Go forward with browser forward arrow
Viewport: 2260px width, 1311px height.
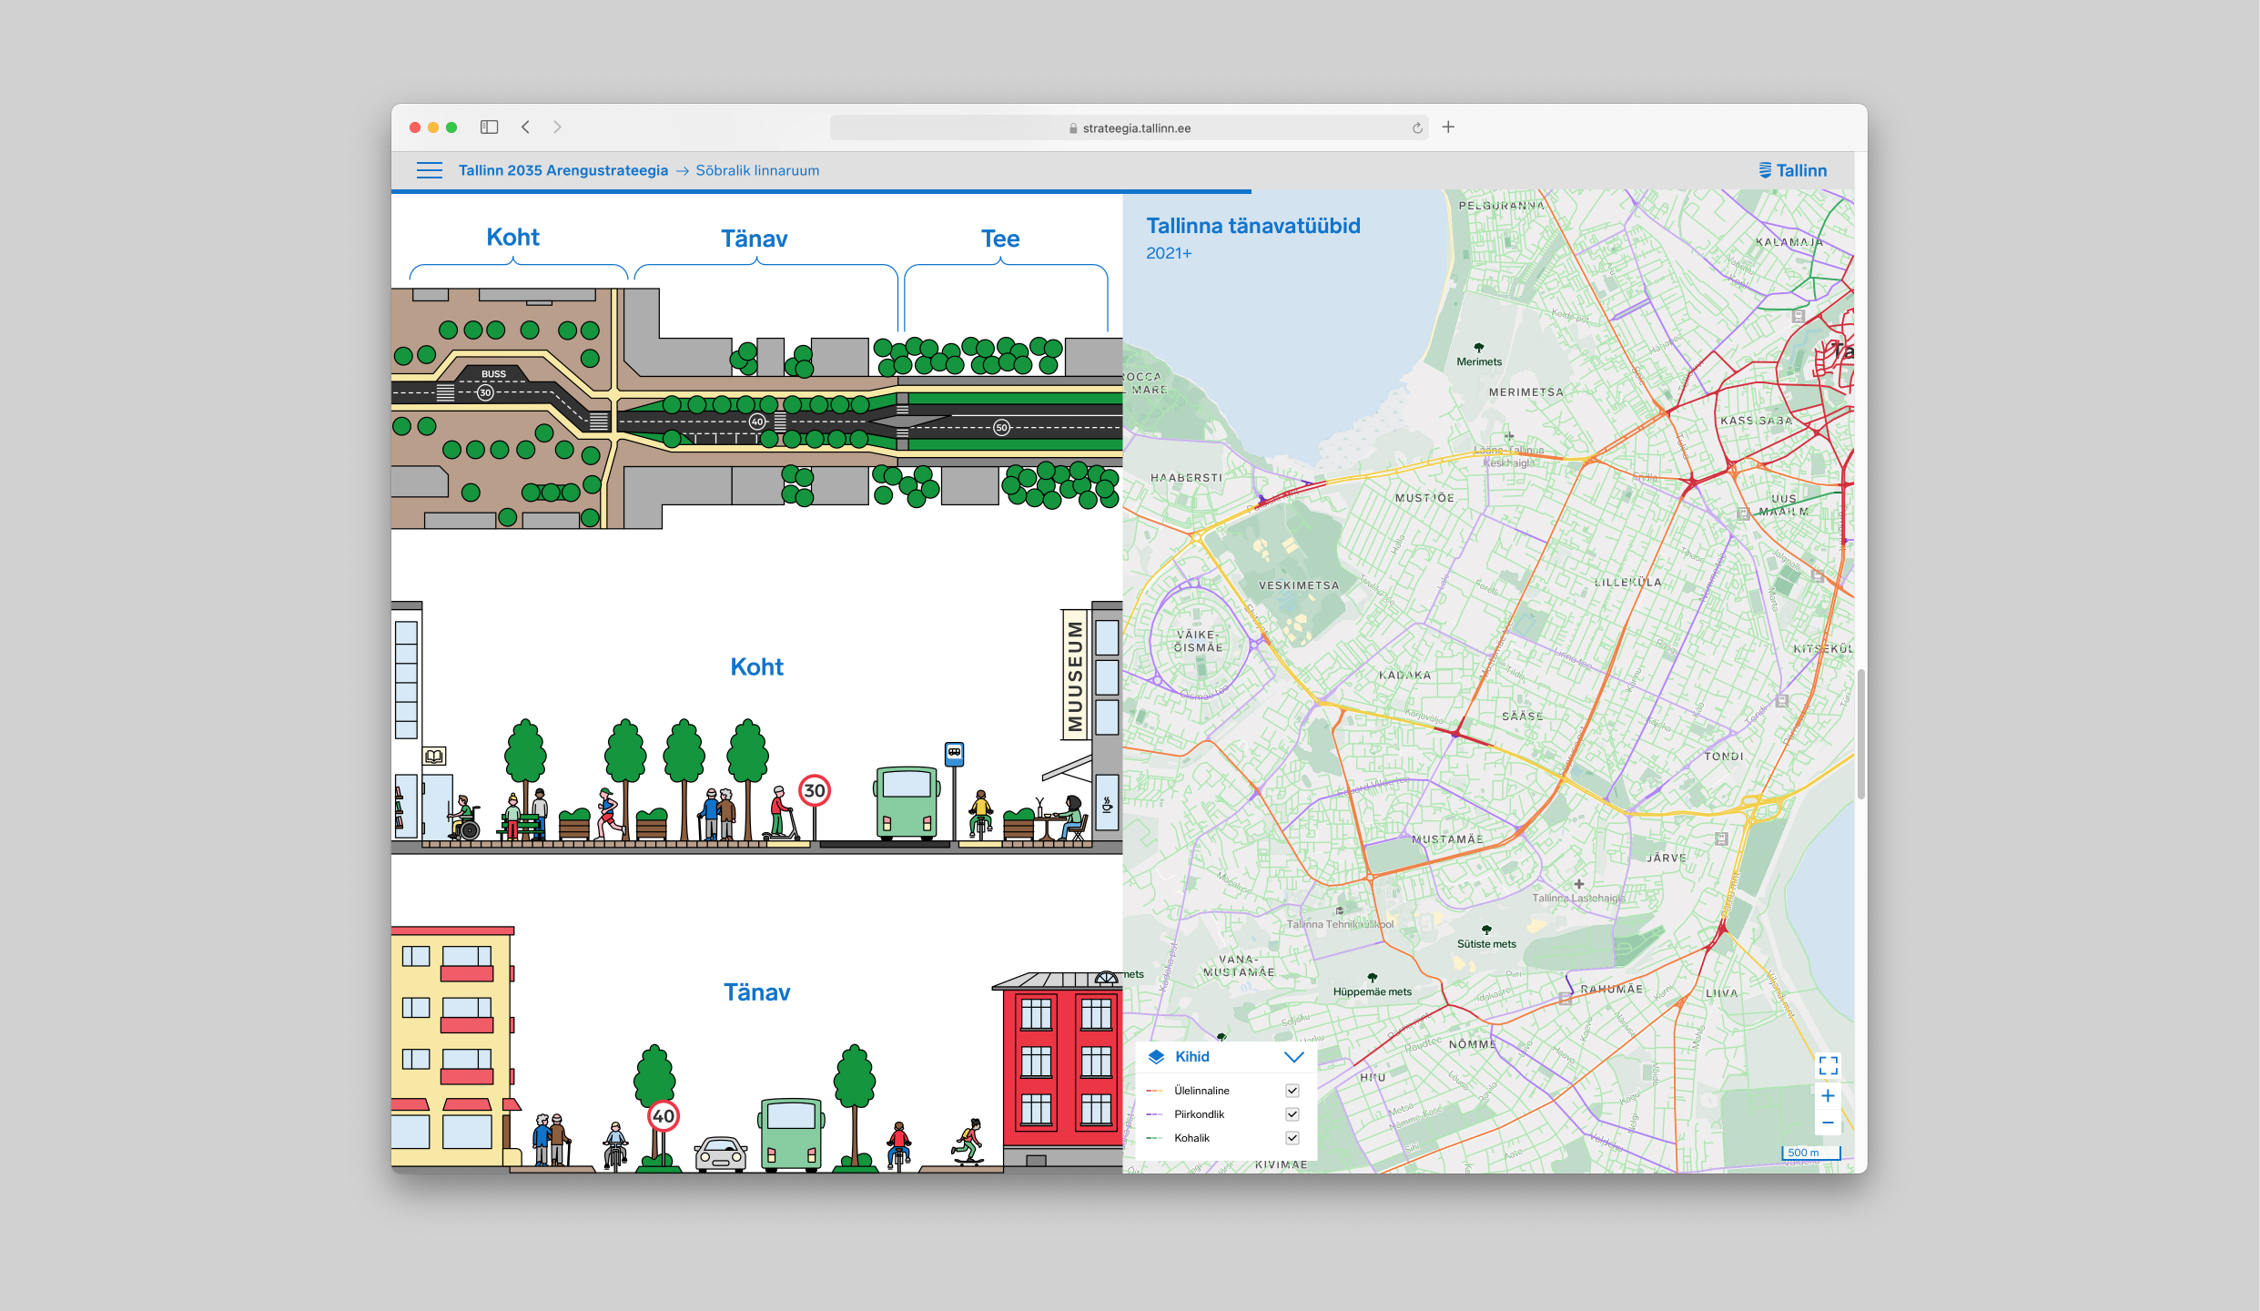[557, 127]
